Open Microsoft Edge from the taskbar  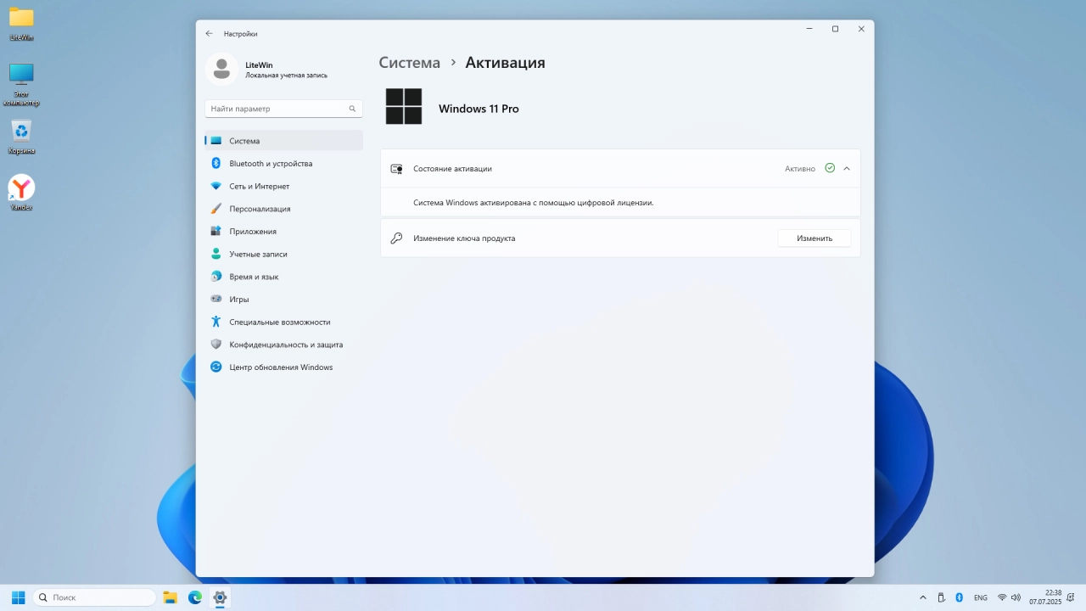tap(195, 597)
